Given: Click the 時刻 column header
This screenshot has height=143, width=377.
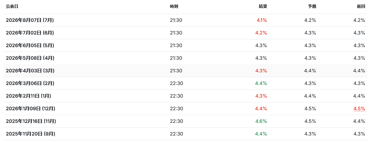Looking at the screenshot, I should 174,6.
